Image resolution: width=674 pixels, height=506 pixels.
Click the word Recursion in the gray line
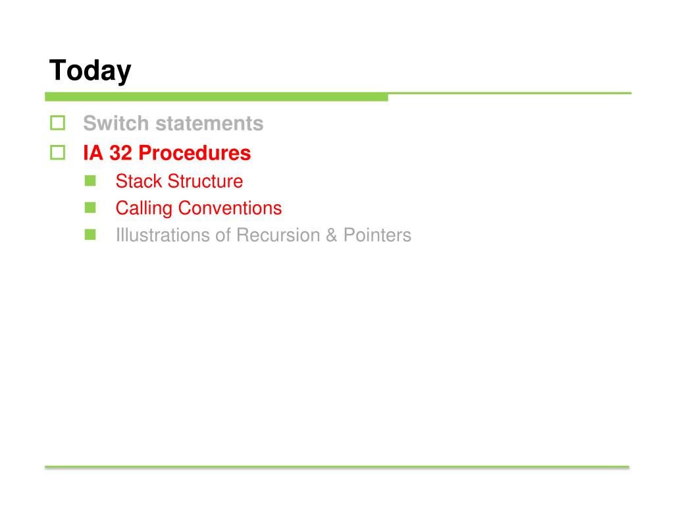278,235
